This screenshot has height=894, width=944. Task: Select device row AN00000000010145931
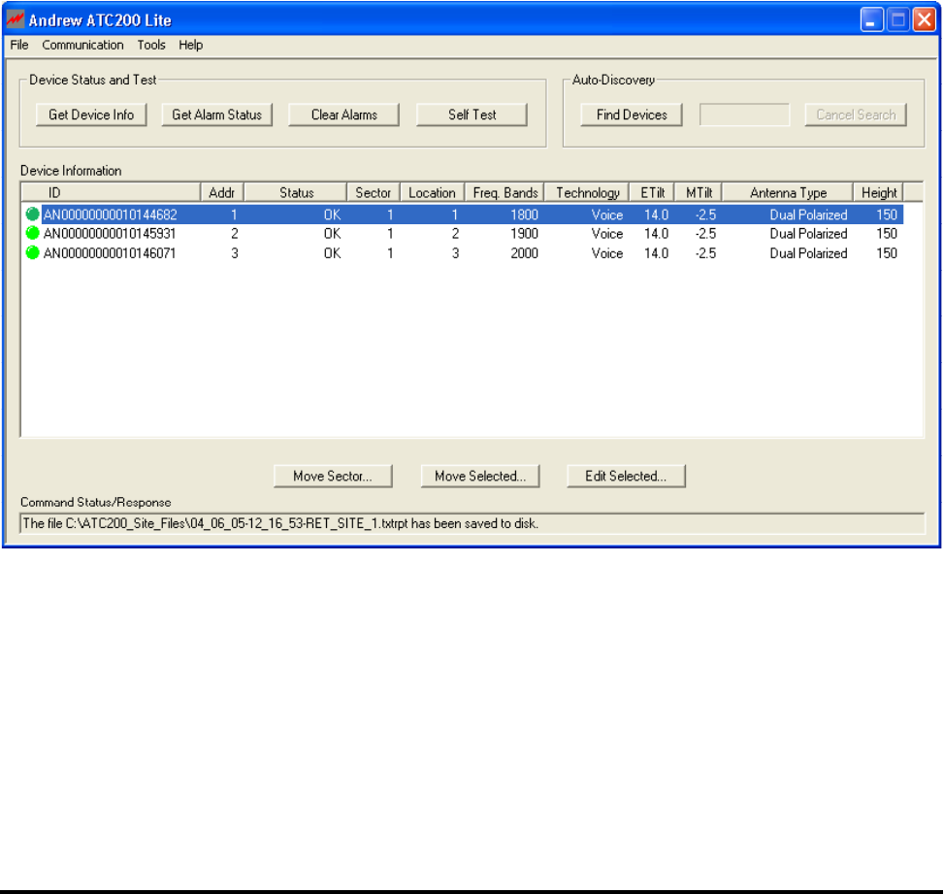[463, 234]
